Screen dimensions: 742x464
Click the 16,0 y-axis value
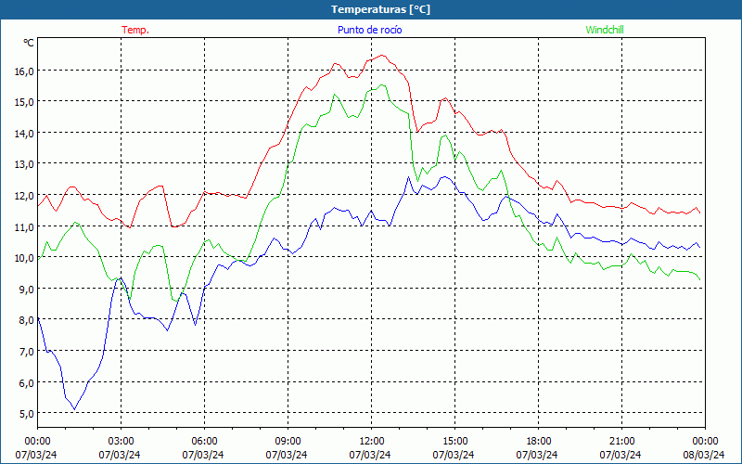[x=24, y=71]
